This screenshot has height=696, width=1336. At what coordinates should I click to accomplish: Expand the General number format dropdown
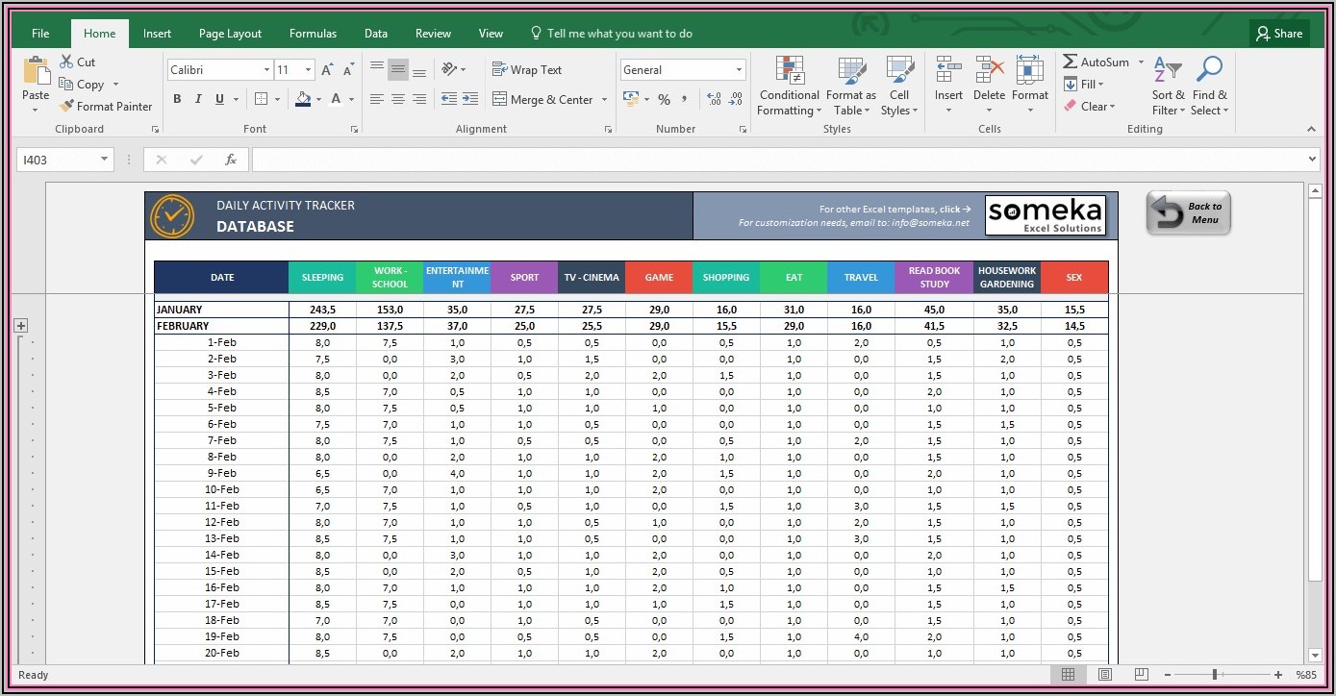[x=739, y=70]
